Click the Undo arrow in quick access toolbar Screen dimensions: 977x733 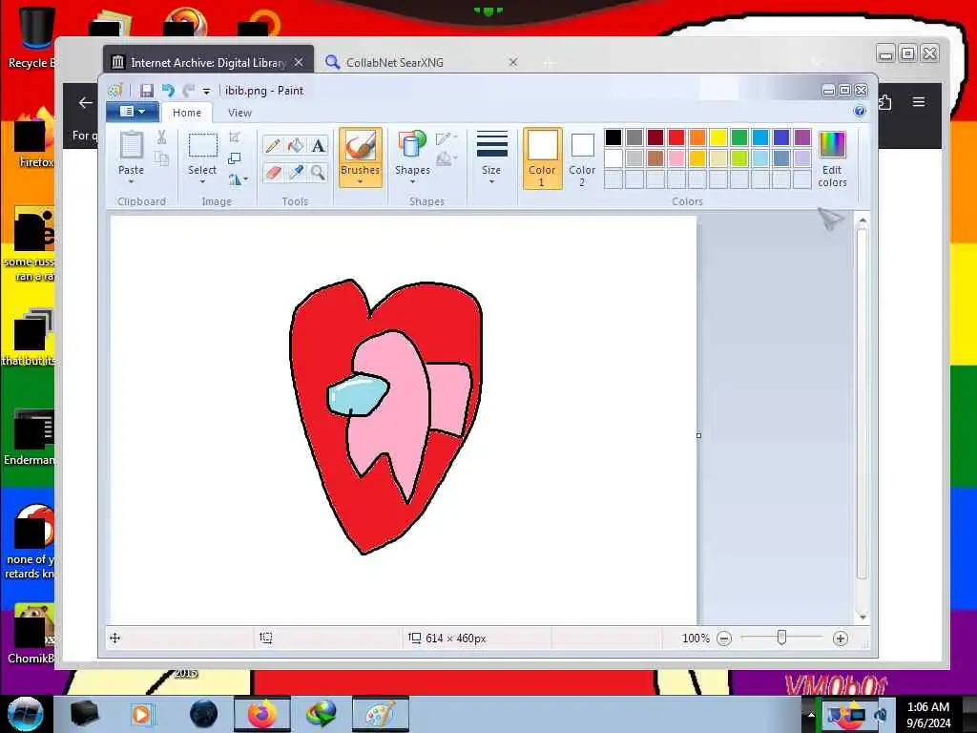click(x=168, y=91)
